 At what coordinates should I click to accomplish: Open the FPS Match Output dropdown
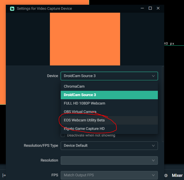pos(109,175)
